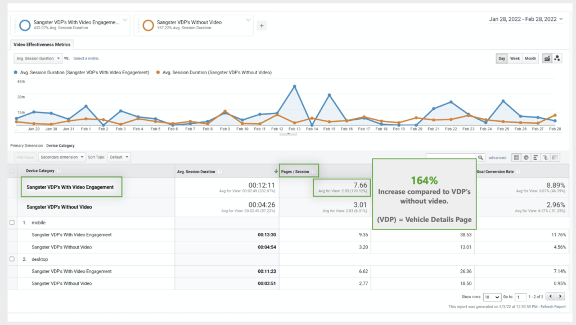
Task: Click help icon next to Avg. Session Duration
Action: click(220, 171)
